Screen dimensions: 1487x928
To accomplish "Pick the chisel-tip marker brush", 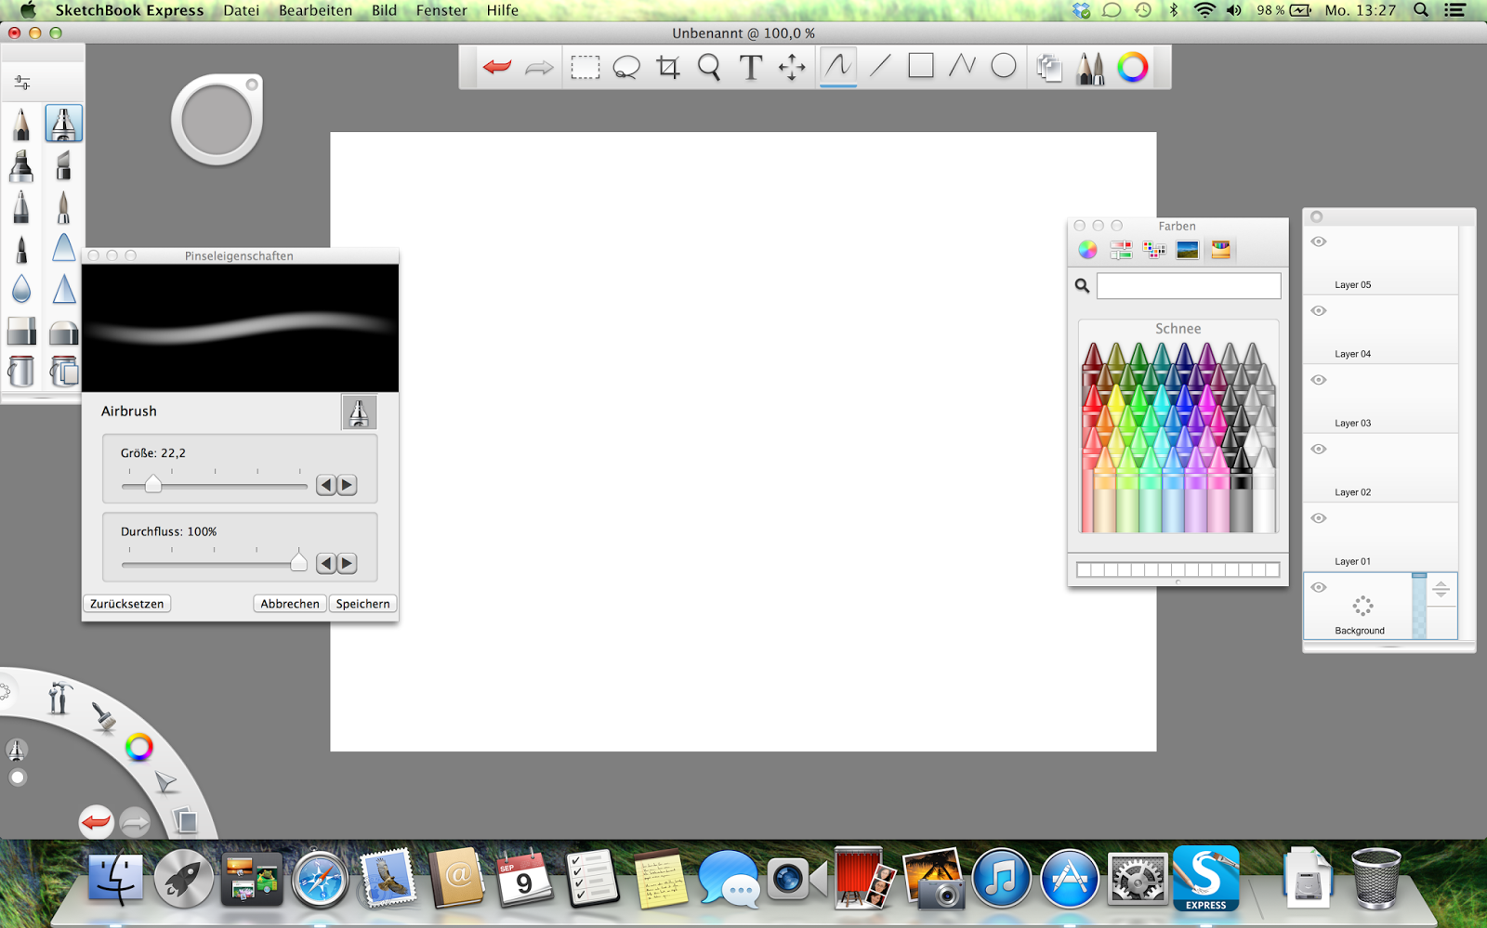I will click(x=21, y=166).
